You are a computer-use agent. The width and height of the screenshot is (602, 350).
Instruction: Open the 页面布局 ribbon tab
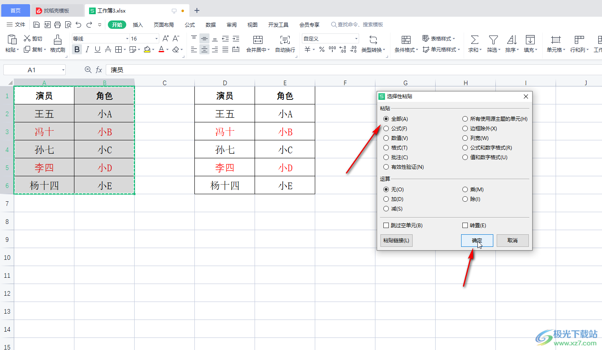[x=164, y=25]
